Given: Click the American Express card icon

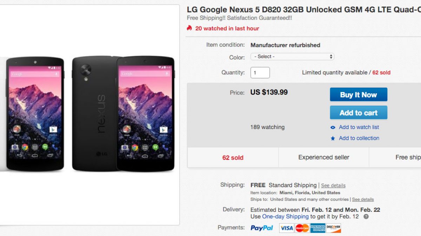Looking at the screenshot, I should [x=318, y=228].
